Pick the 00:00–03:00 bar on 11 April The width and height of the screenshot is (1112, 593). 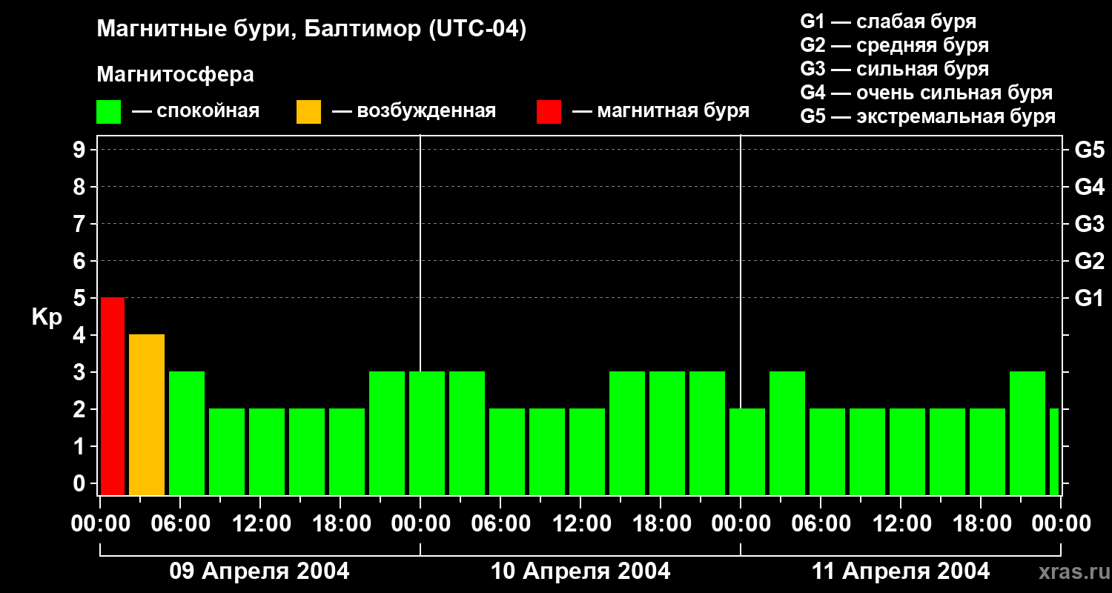coord(747,451)
